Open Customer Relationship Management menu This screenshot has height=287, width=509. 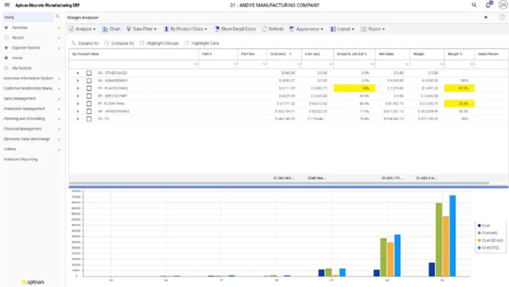[x=32, y=89]
